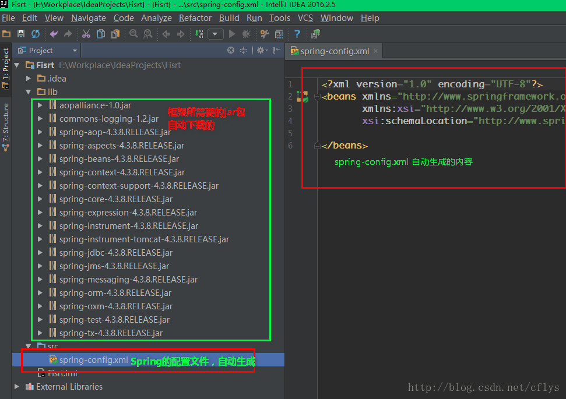This screenshot has width=566, height=399.
Task: Expand aopalliance-1.0.jar node
Action: [40, 105]
